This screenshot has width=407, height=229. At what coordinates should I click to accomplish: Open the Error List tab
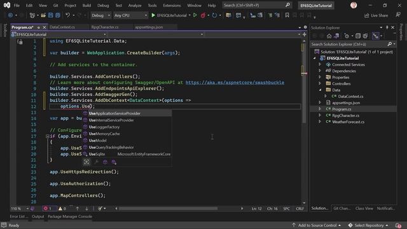[x=18, y=216]
